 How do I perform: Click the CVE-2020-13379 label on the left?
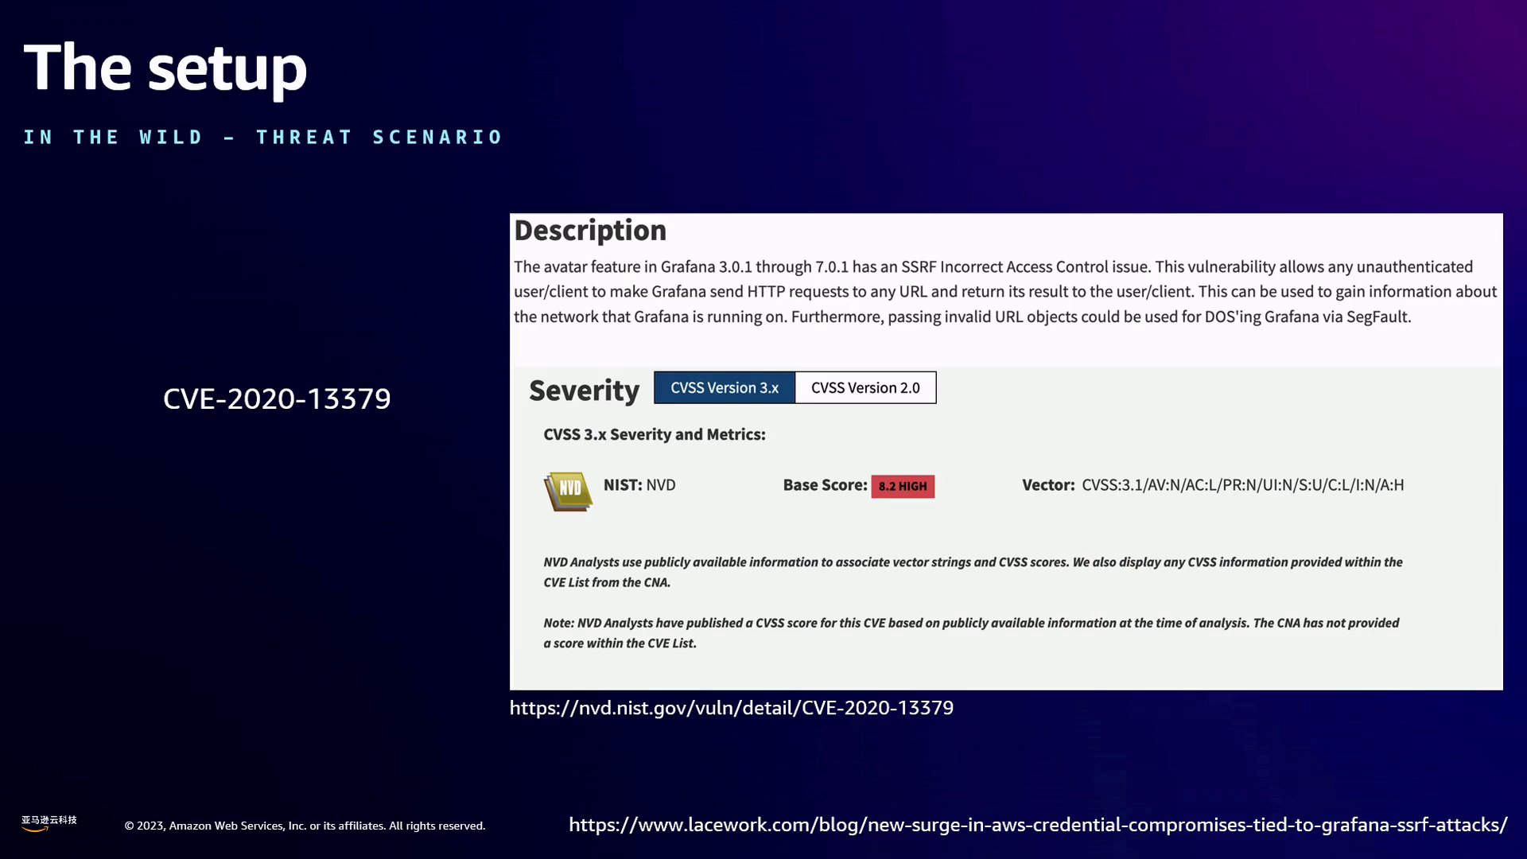[277, 398]
